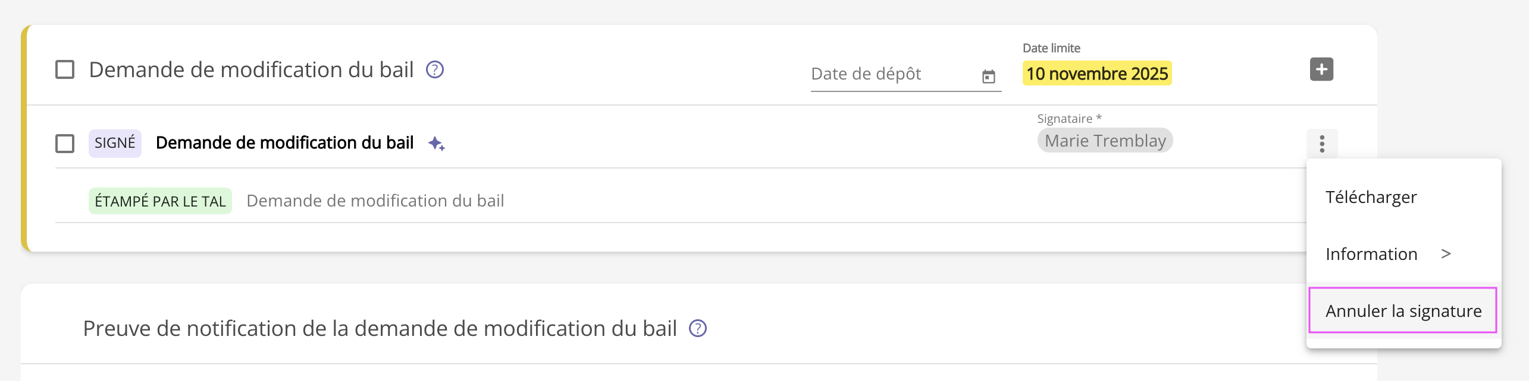The width and height of the screenshot is (1529, 381).
Task: Select the Information menu entry
Action: coord(1371,254)
